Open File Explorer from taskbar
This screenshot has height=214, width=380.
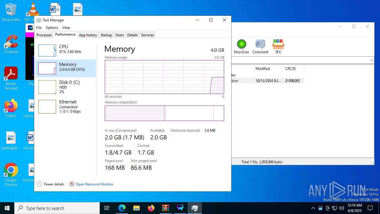click(x=136, y=208)
